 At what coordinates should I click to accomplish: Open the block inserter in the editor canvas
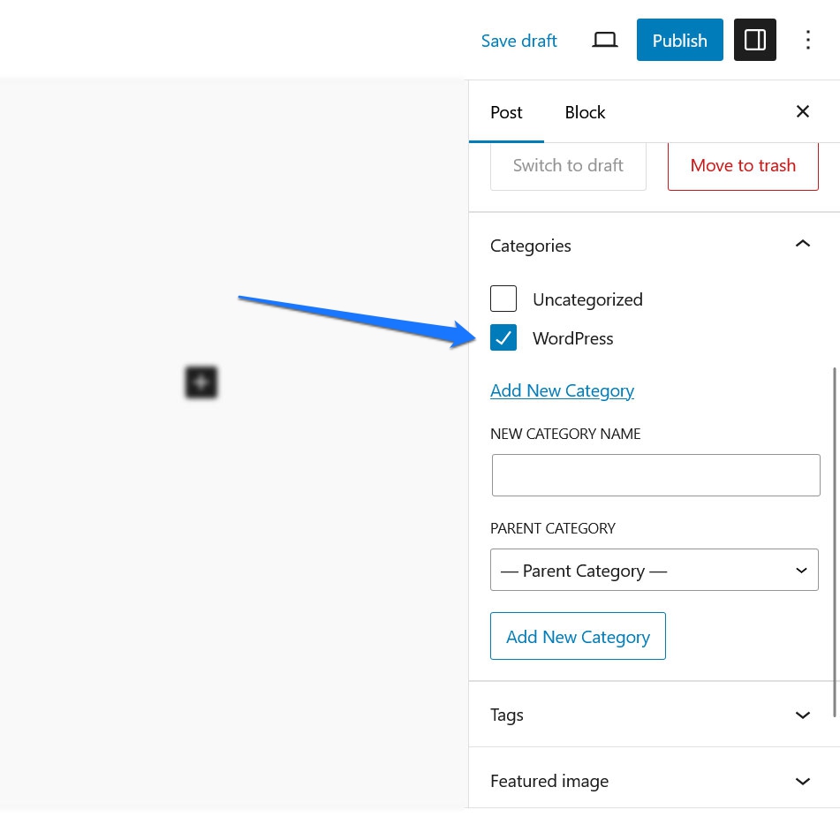(x=201, y=382)
